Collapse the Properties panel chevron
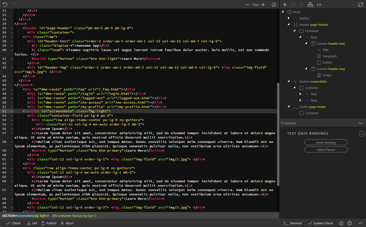366x227 pixels. coord(361,123)
